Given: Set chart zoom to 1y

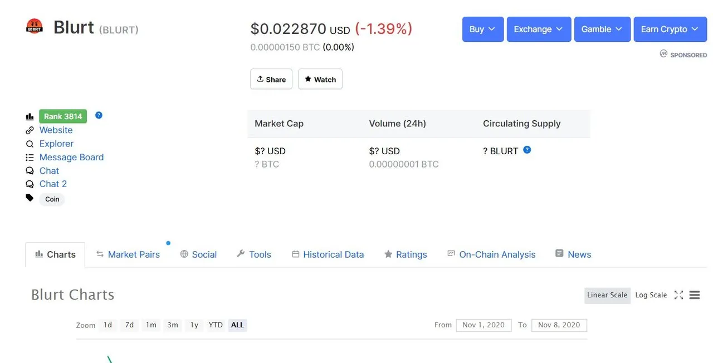Looking at the screenshot, I should click(x=194, y=325).
